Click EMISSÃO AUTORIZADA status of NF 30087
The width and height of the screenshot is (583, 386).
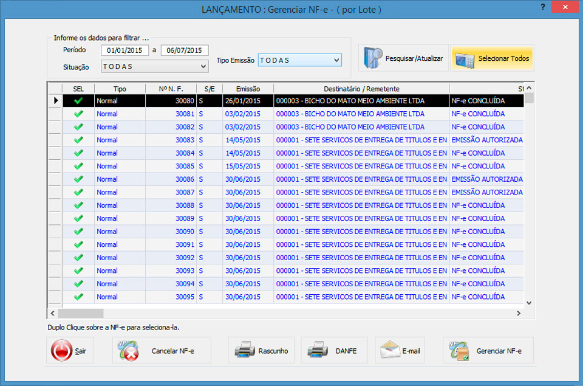pyautogui.click(x=486, y=192)
